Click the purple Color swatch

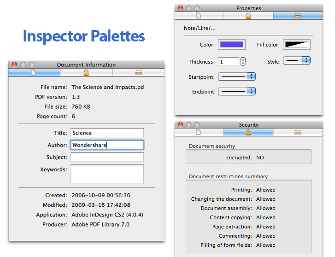click(x=232, y=45)
